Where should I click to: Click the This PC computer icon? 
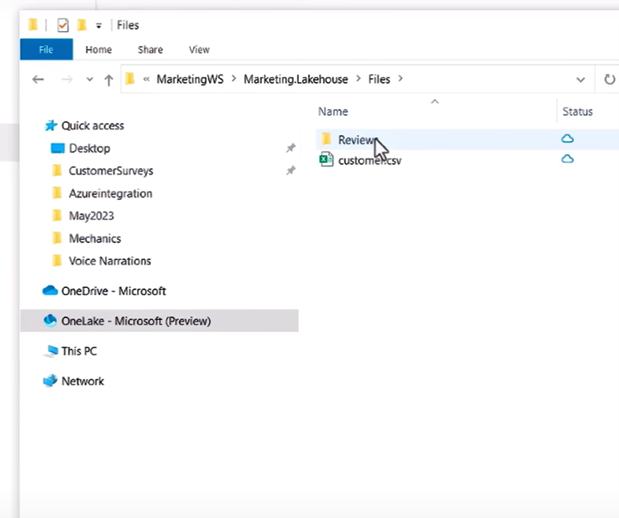pyautogui.click(x=50, y=351)
